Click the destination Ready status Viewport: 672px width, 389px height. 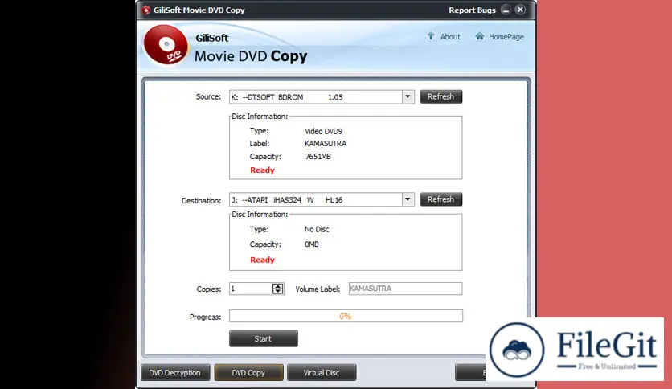click(262, 260)
